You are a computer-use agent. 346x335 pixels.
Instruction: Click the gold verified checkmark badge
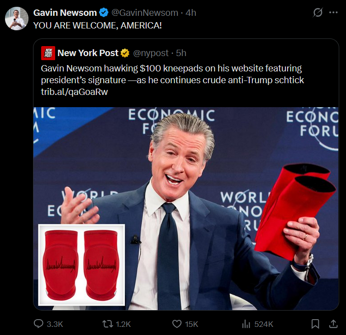coord(125,53)
